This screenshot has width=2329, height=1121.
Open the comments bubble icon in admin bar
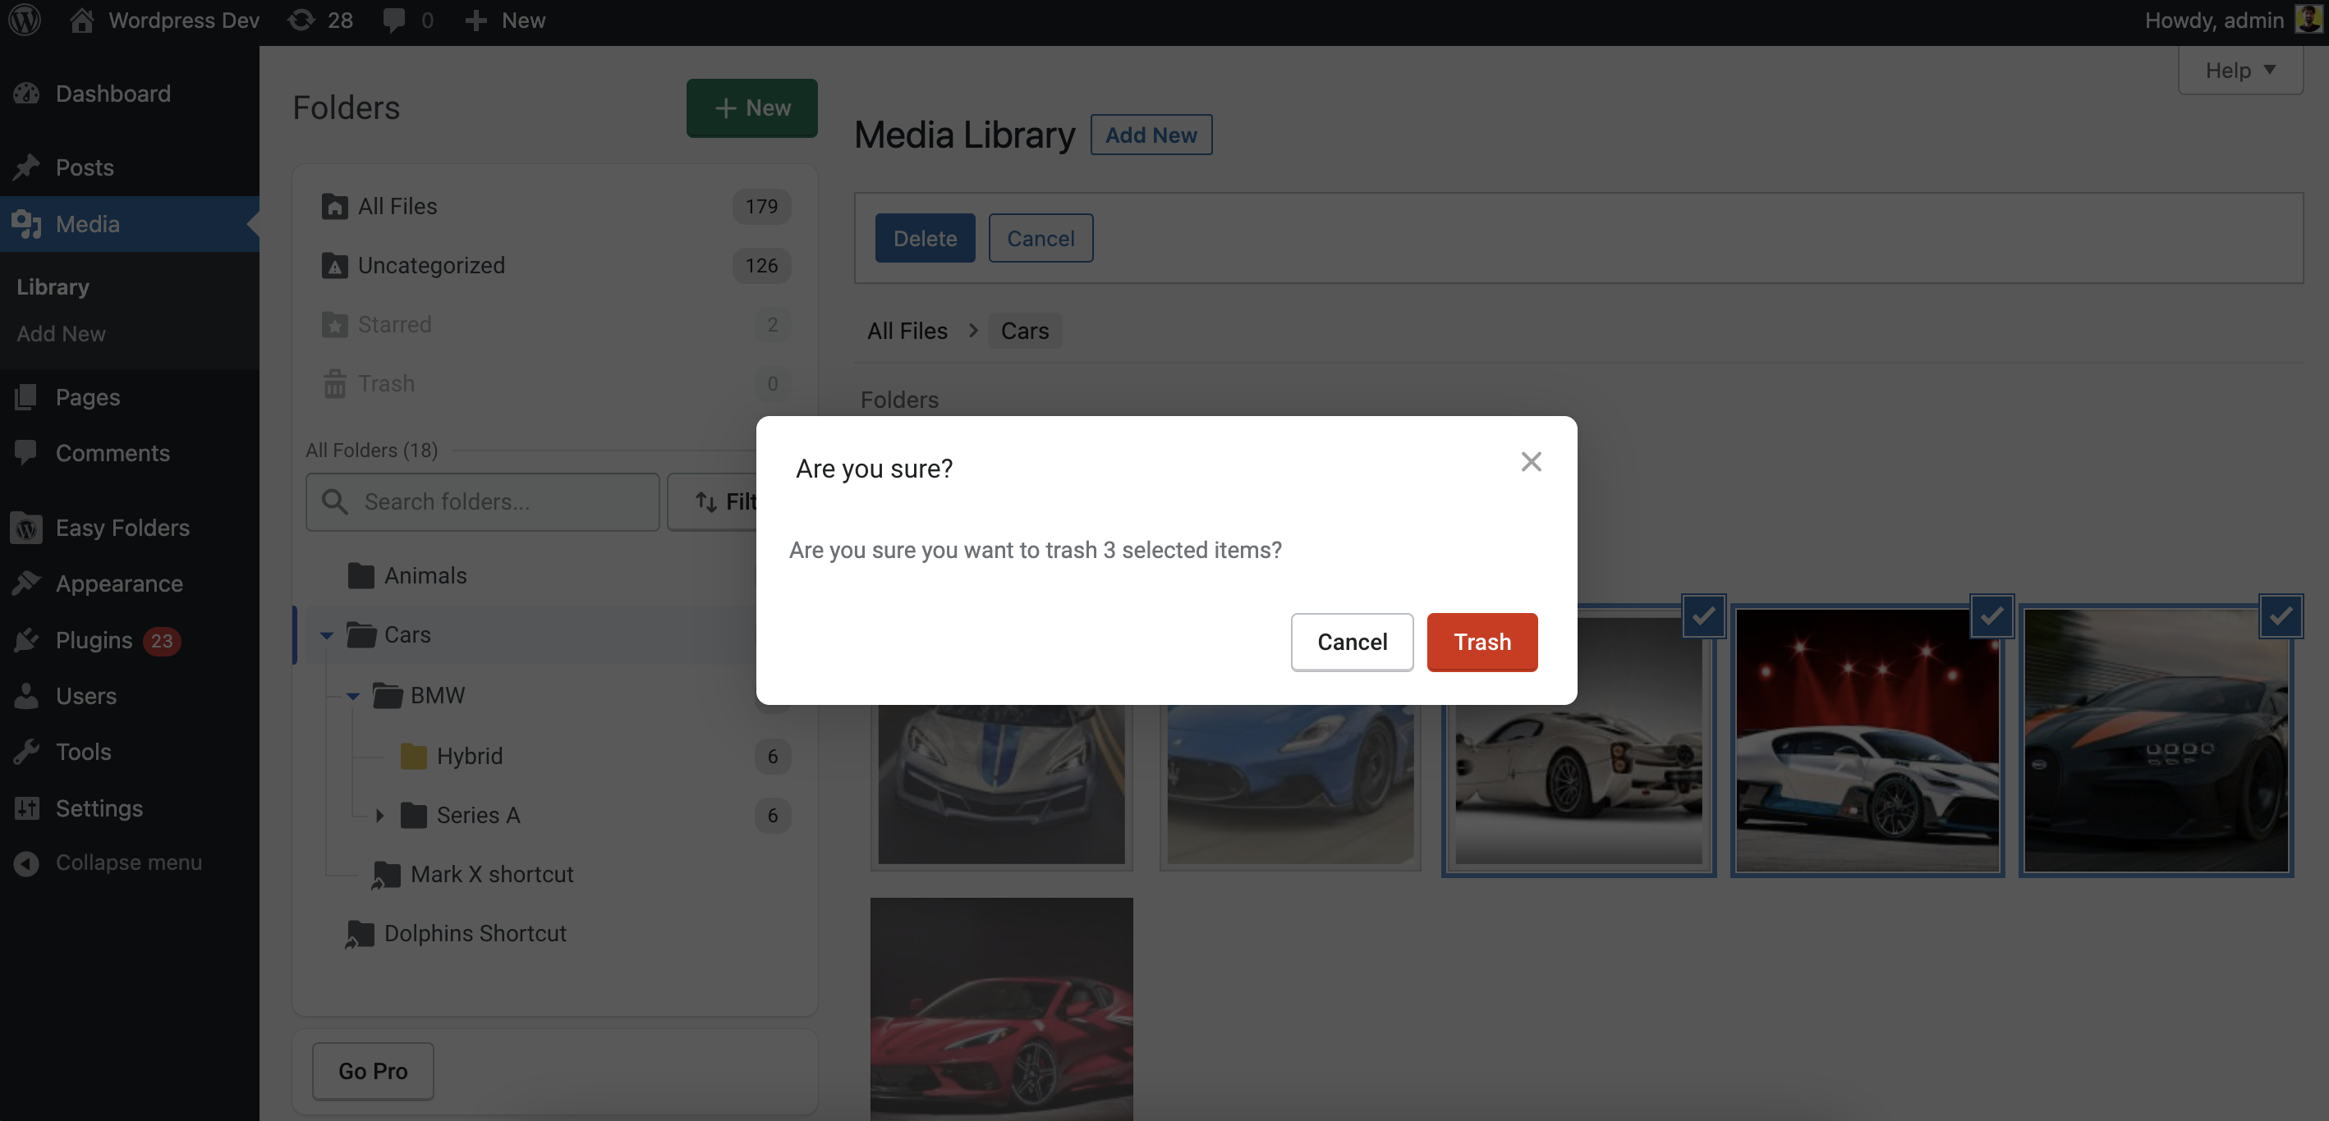(x=394, y=21)
